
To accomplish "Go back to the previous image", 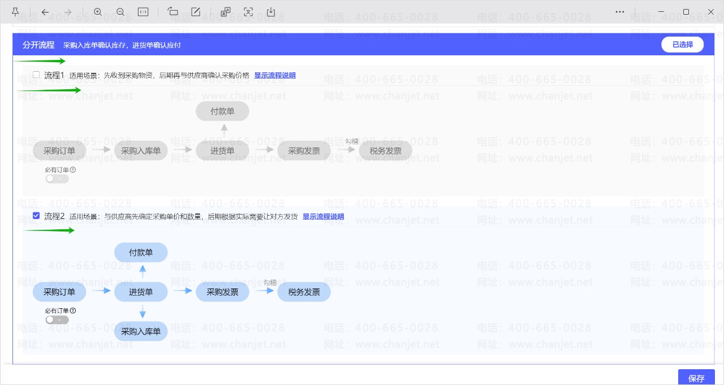I will point(45,12).
